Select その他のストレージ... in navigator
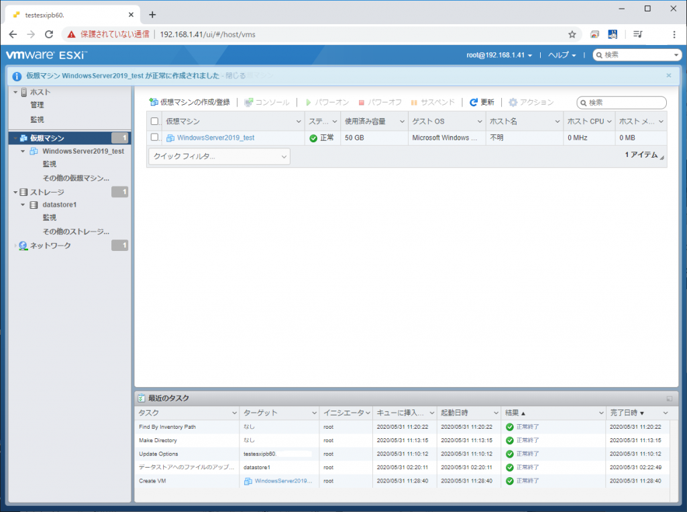This screenshot has width=687, height=512. pos(76,232)
